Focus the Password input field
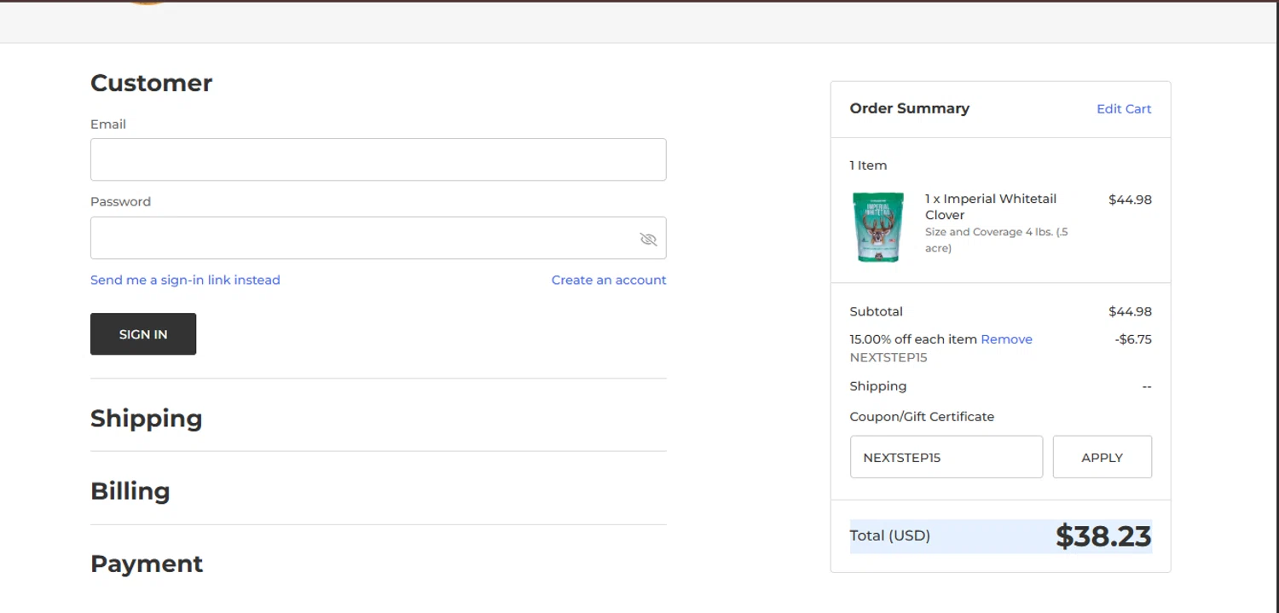This screenshot has width=1279, height=613. pos(378,238)
